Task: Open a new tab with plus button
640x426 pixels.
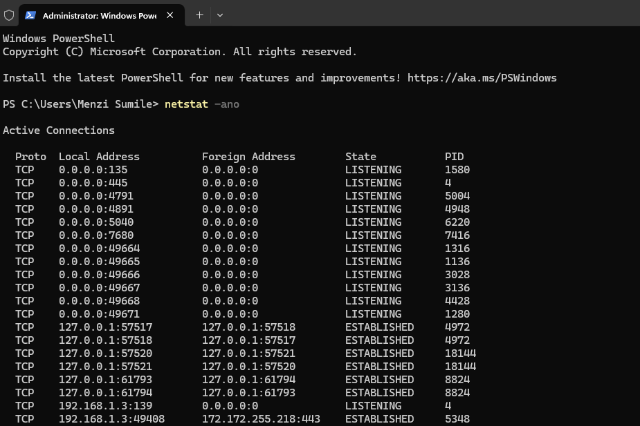Action: coord(199,14)
